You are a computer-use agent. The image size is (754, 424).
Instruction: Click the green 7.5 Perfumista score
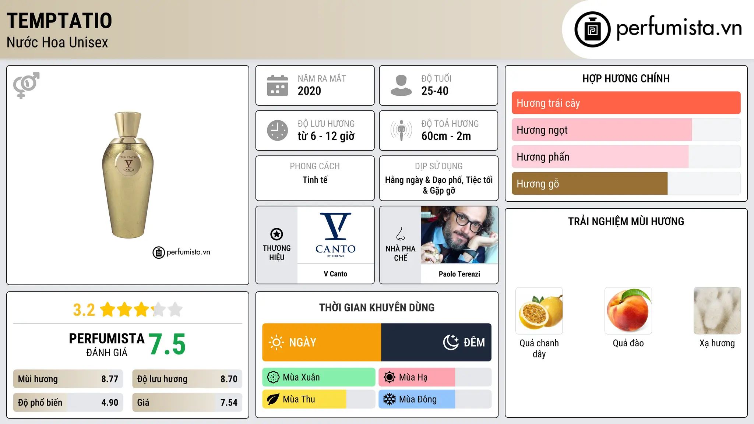pyautogui.click(x=167, y=344)
